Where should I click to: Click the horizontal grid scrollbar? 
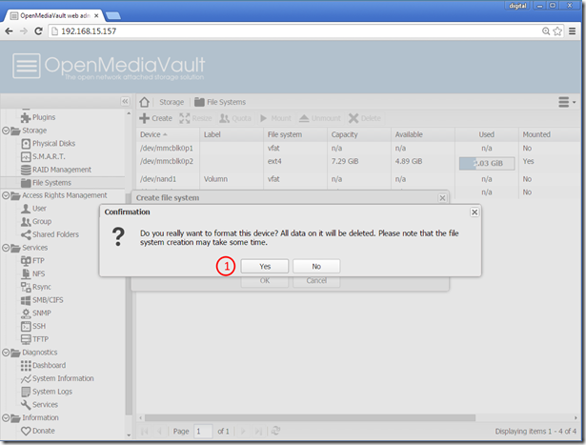[310, 417]
